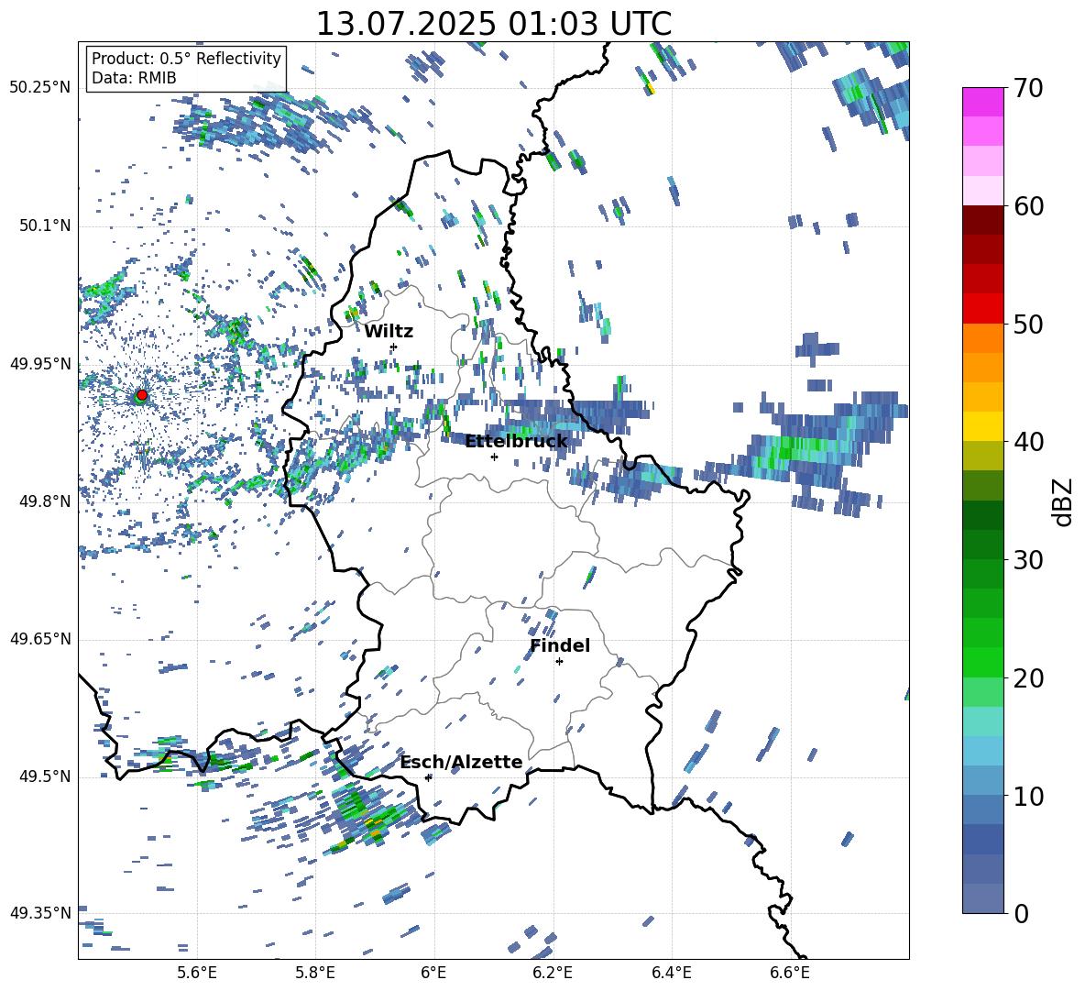Click the 60 dBZ colorbar label
This screenshot has width=1085, height=991.
click(x=1028, y=206)
